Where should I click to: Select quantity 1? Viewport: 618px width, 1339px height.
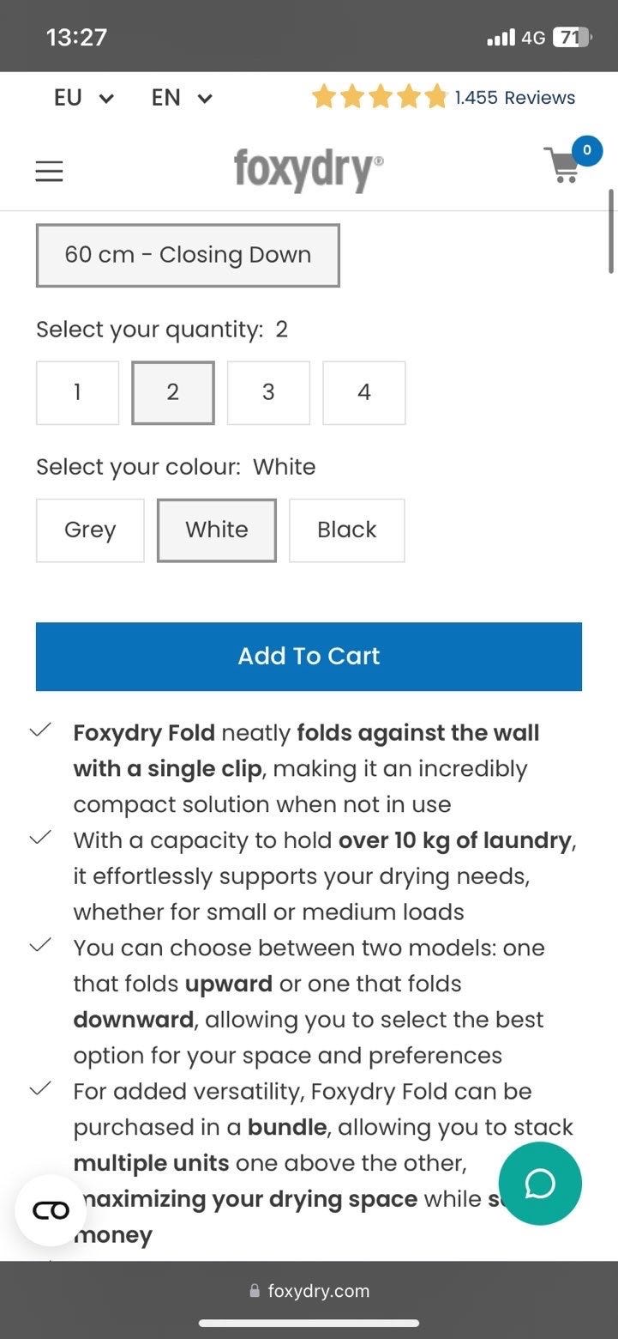point(77,392)
